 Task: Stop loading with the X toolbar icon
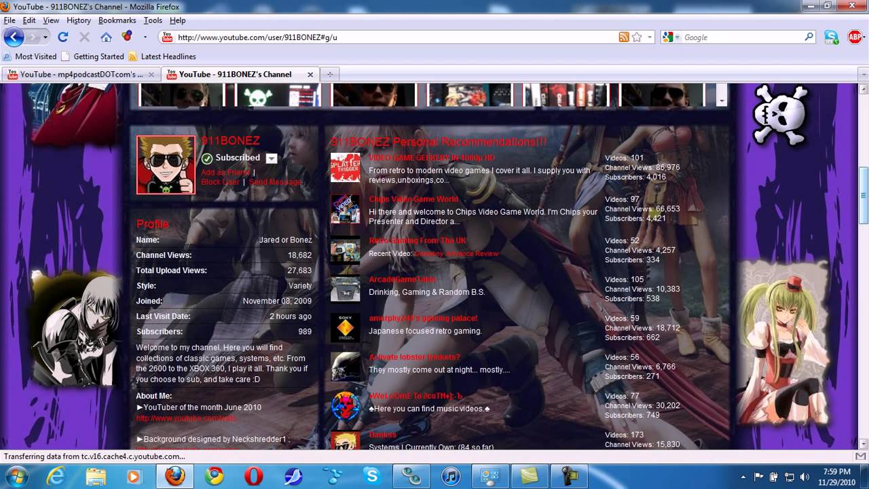point(84,37)
